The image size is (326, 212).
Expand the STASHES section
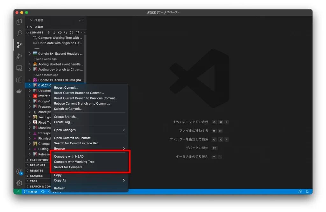point(36,176)
